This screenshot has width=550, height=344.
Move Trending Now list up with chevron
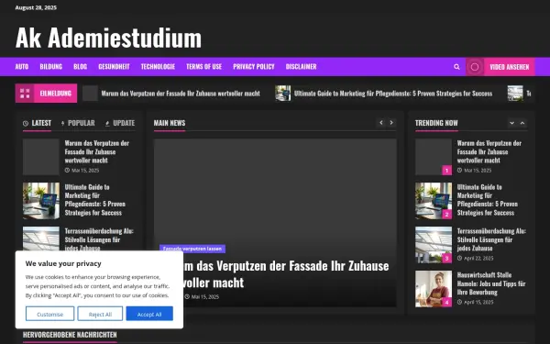522,123
